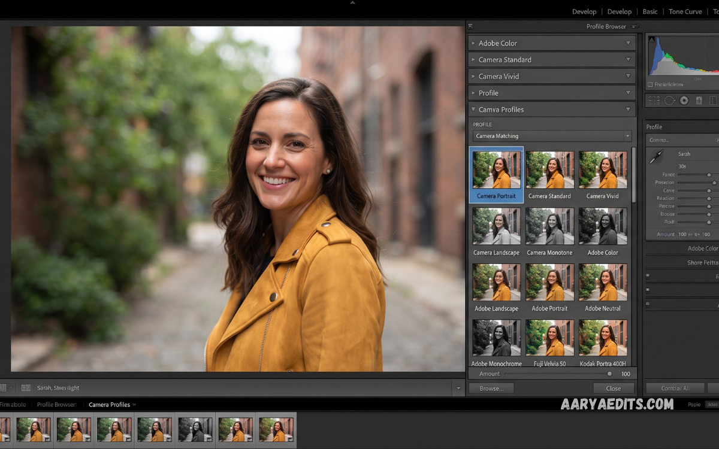
Task: Click the panel icon left of Profile Browser title
Action: coord(470,26)
